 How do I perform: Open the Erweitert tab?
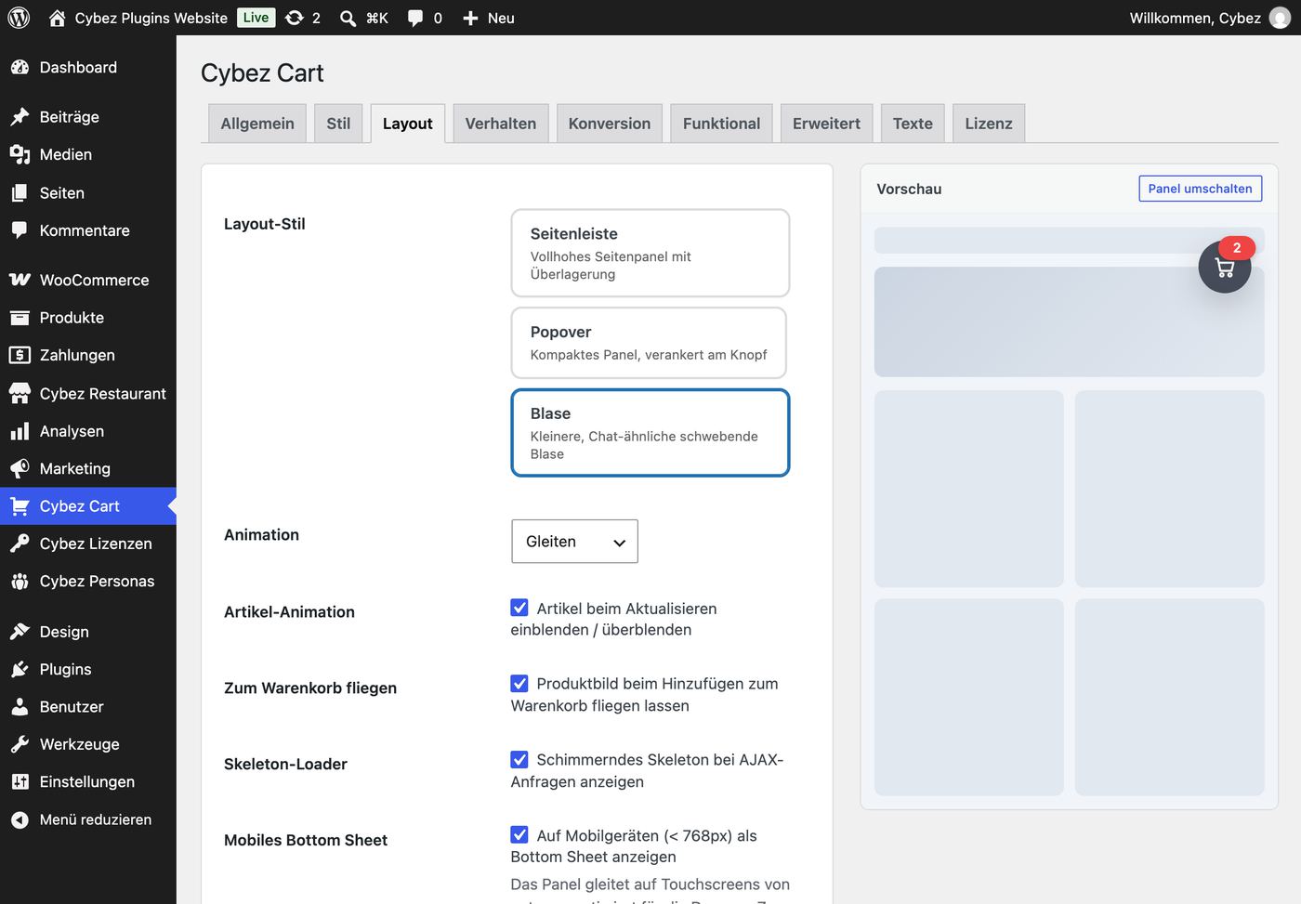coord(826,124)
